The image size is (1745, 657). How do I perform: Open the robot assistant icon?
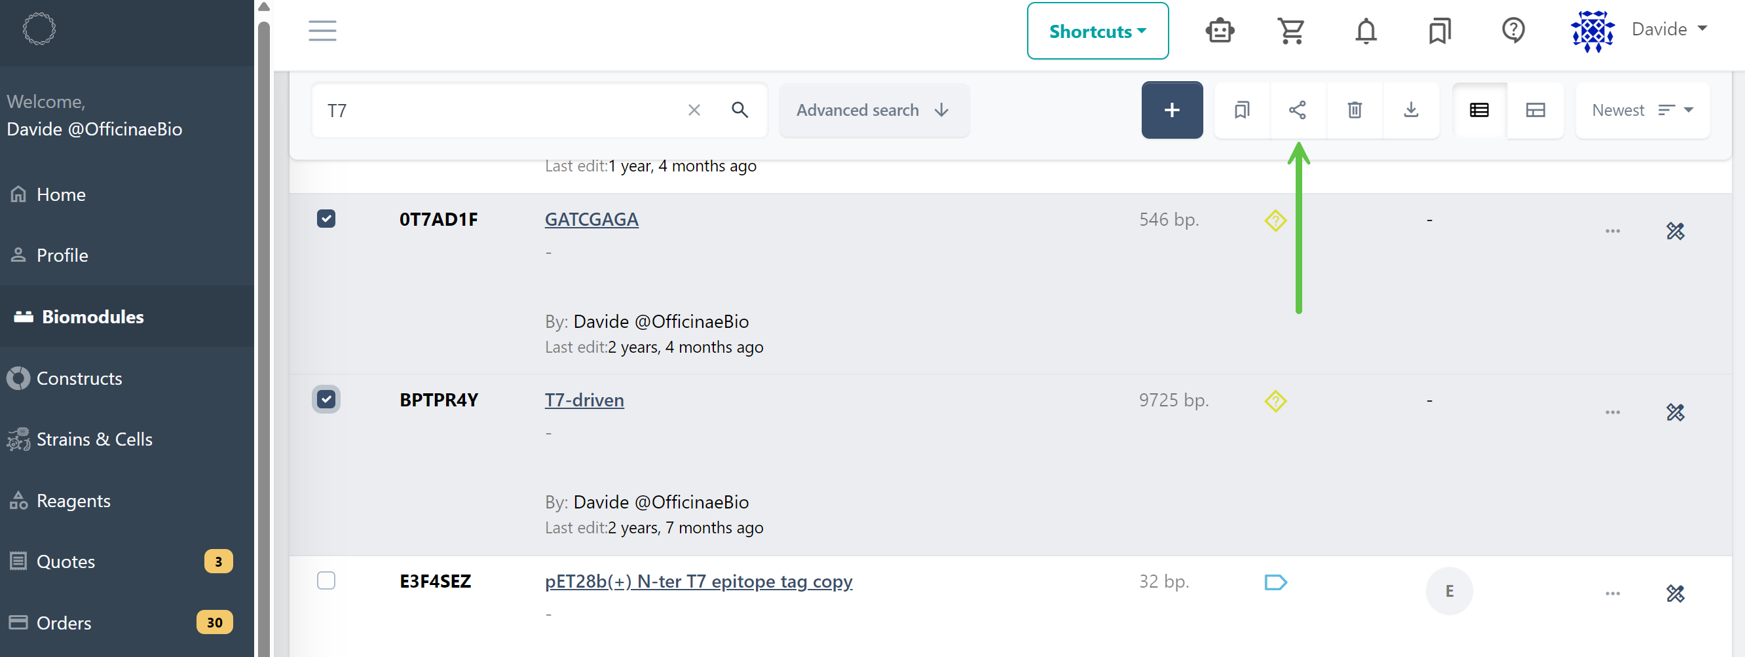(x=1220, y=31)
